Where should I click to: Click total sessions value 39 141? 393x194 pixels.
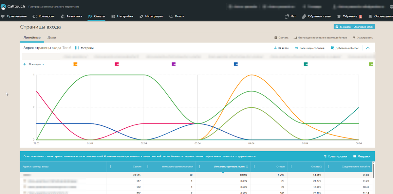point(137,175)
